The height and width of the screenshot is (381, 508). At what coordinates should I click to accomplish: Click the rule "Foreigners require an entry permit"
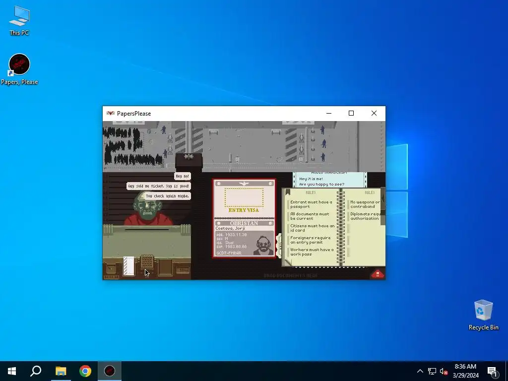(311, 240)
